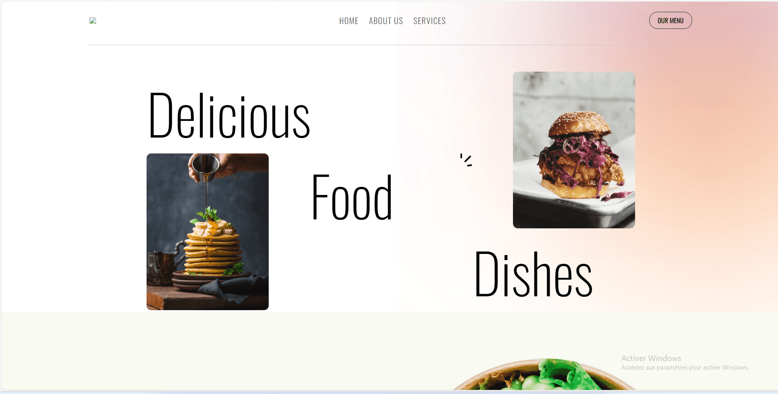Click the broken logo image icon
The height and width of the screenshot is (394, 778).
93,20
